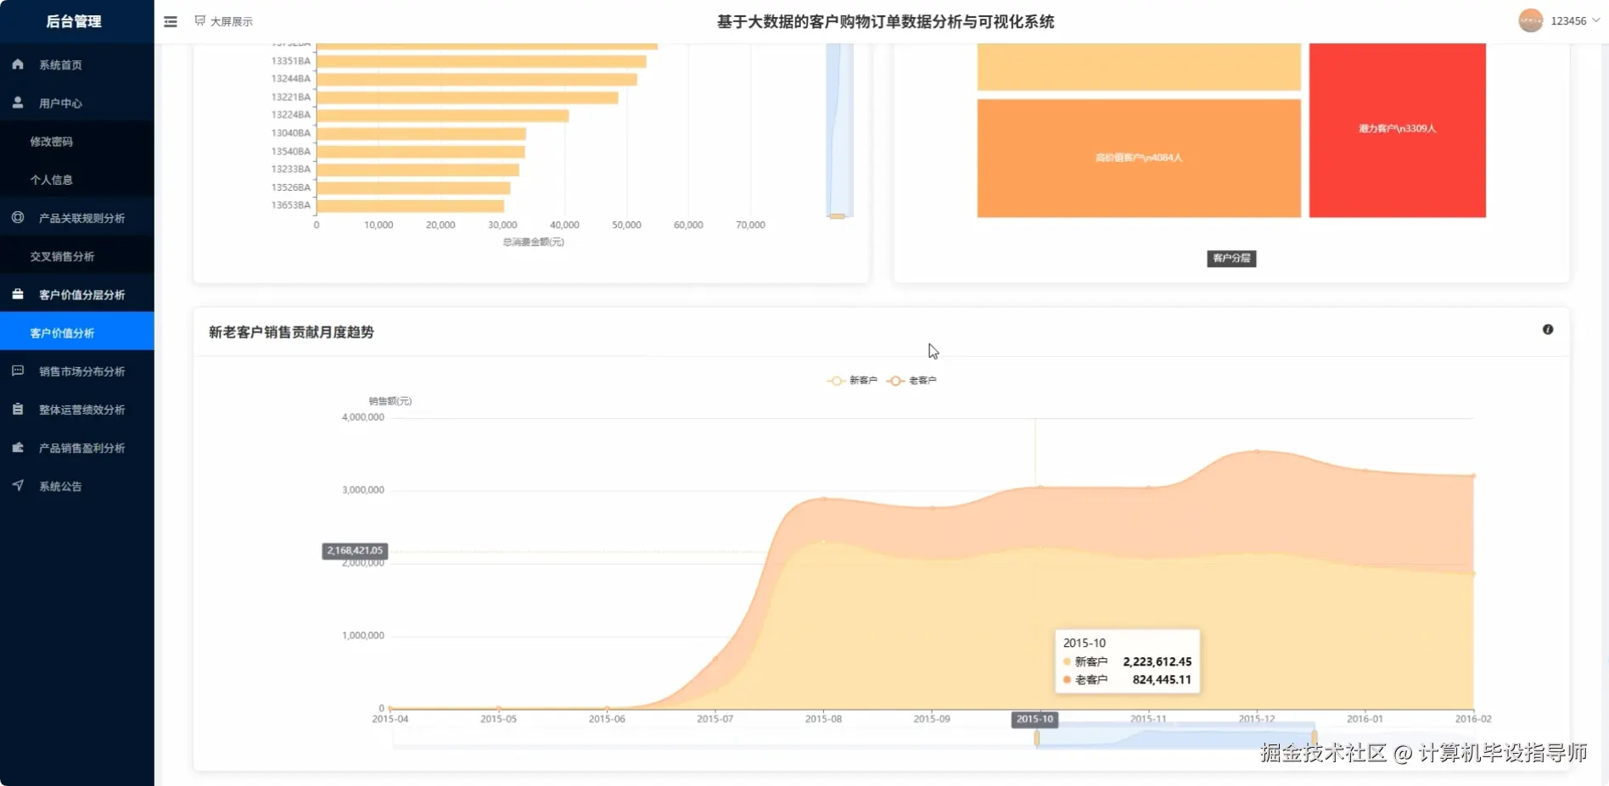Click the 13244BA y-axis label
Viewport: 1609px width, 786px height.
tap(290, 79)
